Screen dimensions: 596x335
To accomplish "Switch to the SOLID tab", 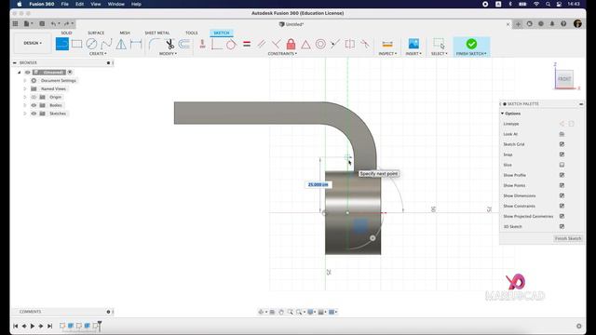I will 66,33.
